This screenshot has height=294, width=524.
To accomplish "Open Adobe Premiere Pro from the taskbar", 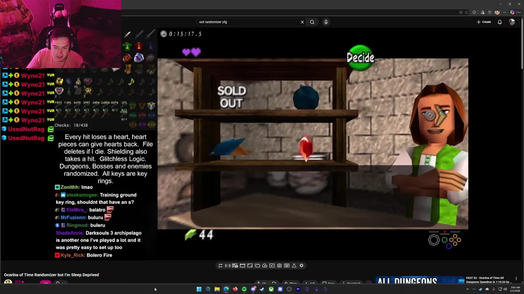I will coord(298,289).
